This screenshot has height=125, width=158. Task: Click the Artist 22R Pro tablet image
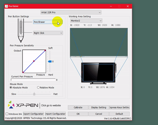point(99,73)
